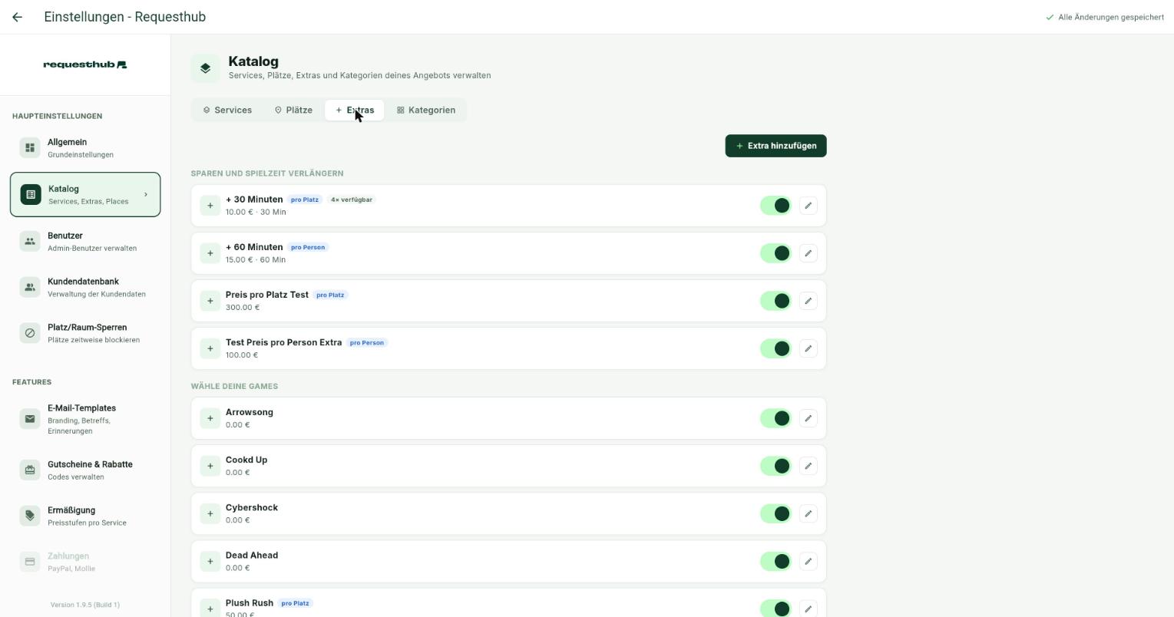Click plus icon beside Test Preis pro Person Extra
Screen dimensions: 1174x617
click(x=210, y=348)
